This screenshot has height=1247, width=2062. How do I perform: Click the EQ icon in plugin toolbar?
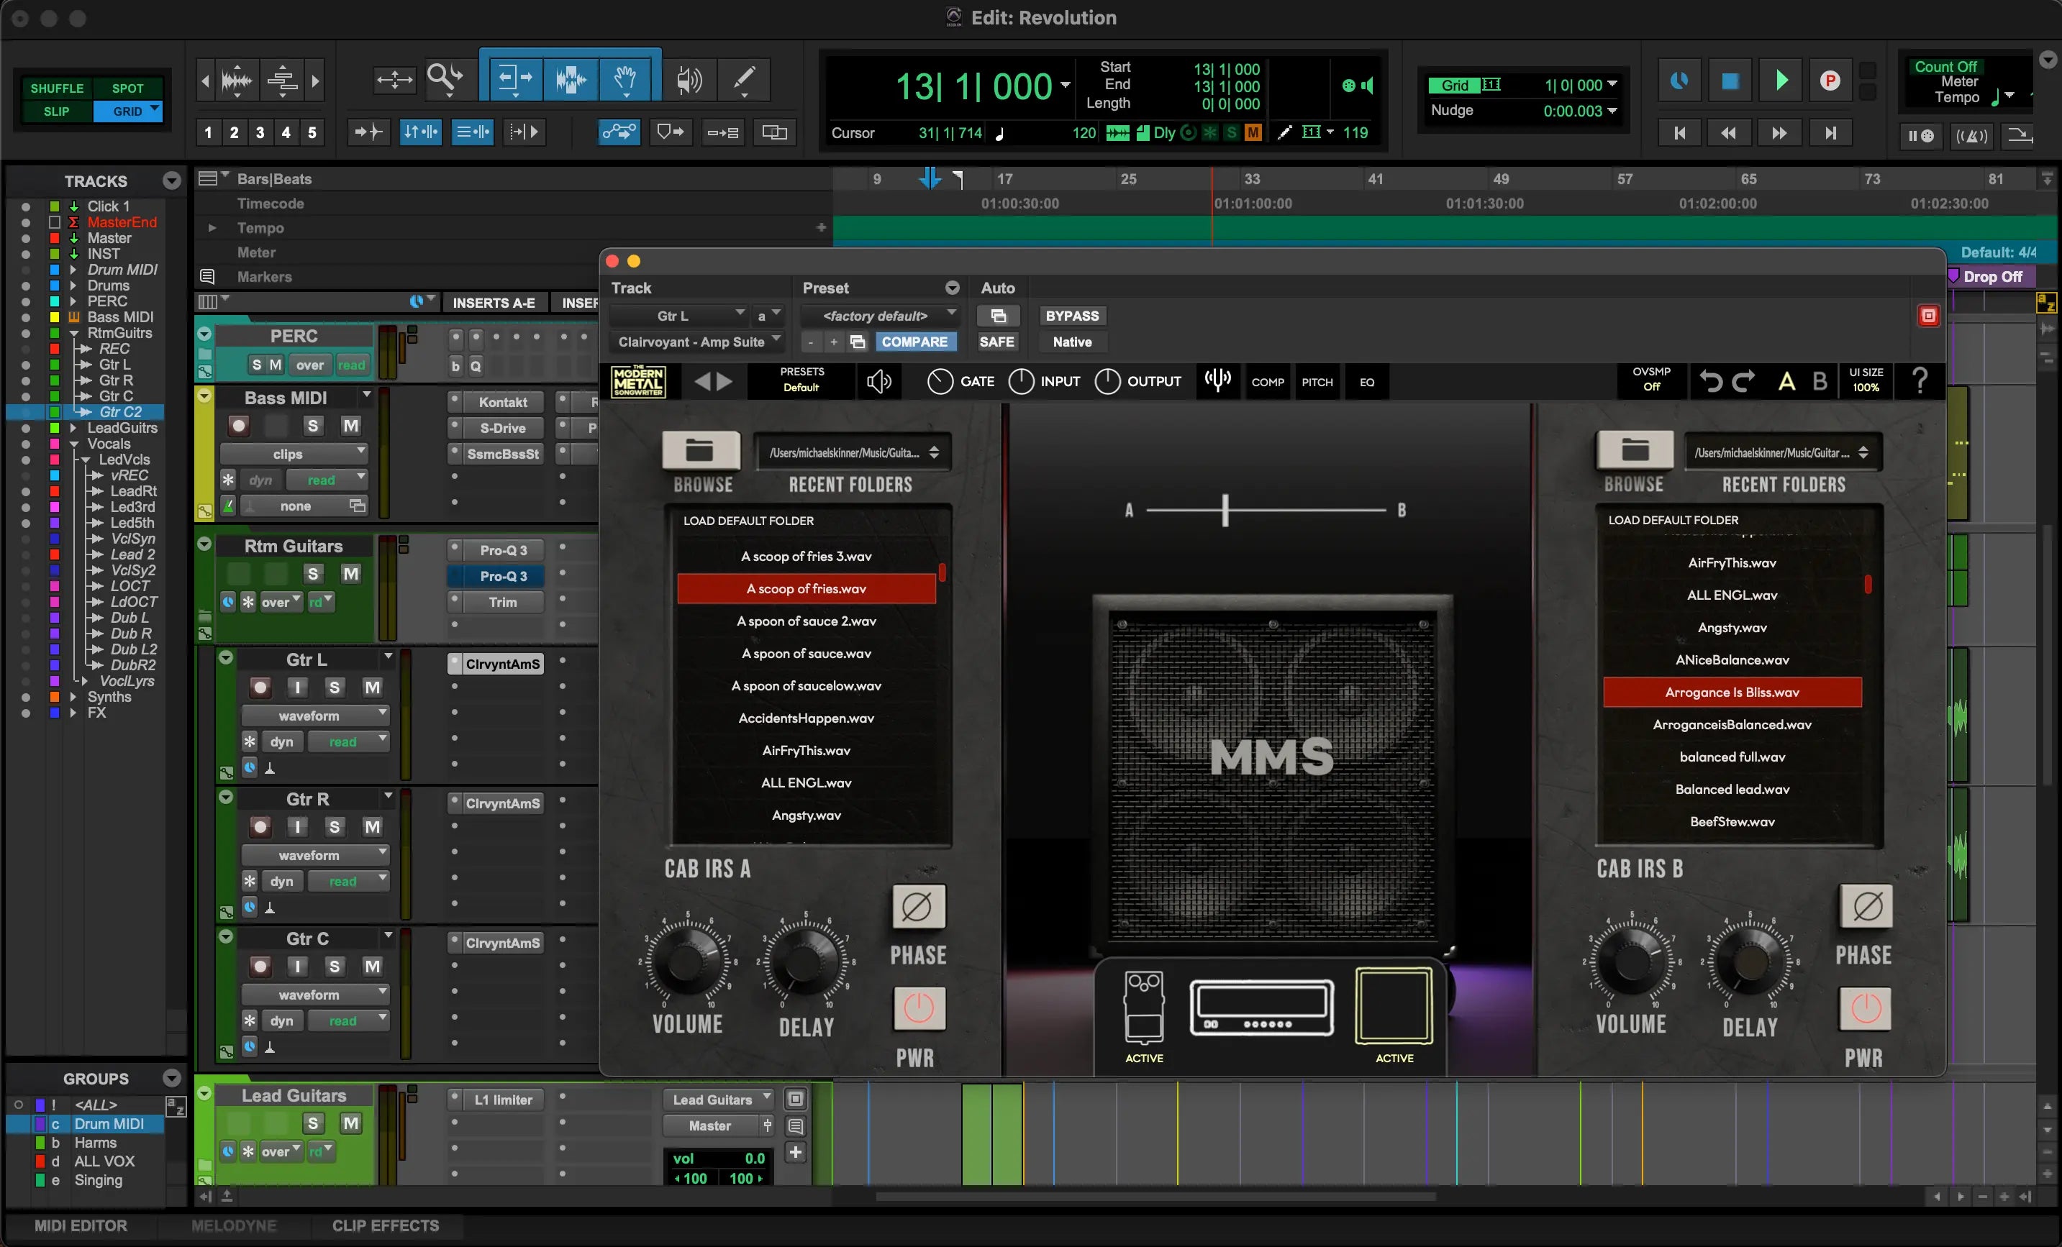1364,381
